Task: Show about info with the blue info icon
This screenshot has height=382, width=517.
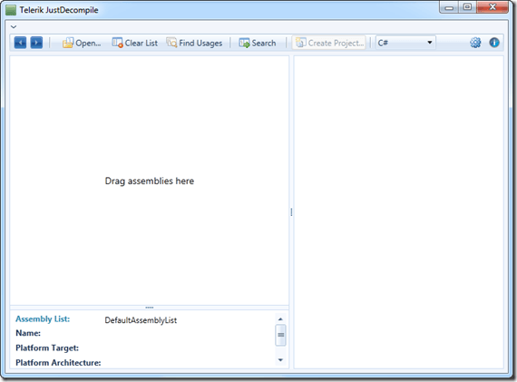Action: (x=494, y=43)
